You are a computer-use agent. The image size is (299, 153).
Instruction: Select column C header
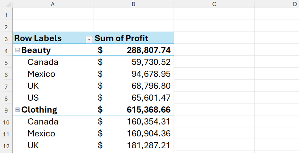[214, 4]
